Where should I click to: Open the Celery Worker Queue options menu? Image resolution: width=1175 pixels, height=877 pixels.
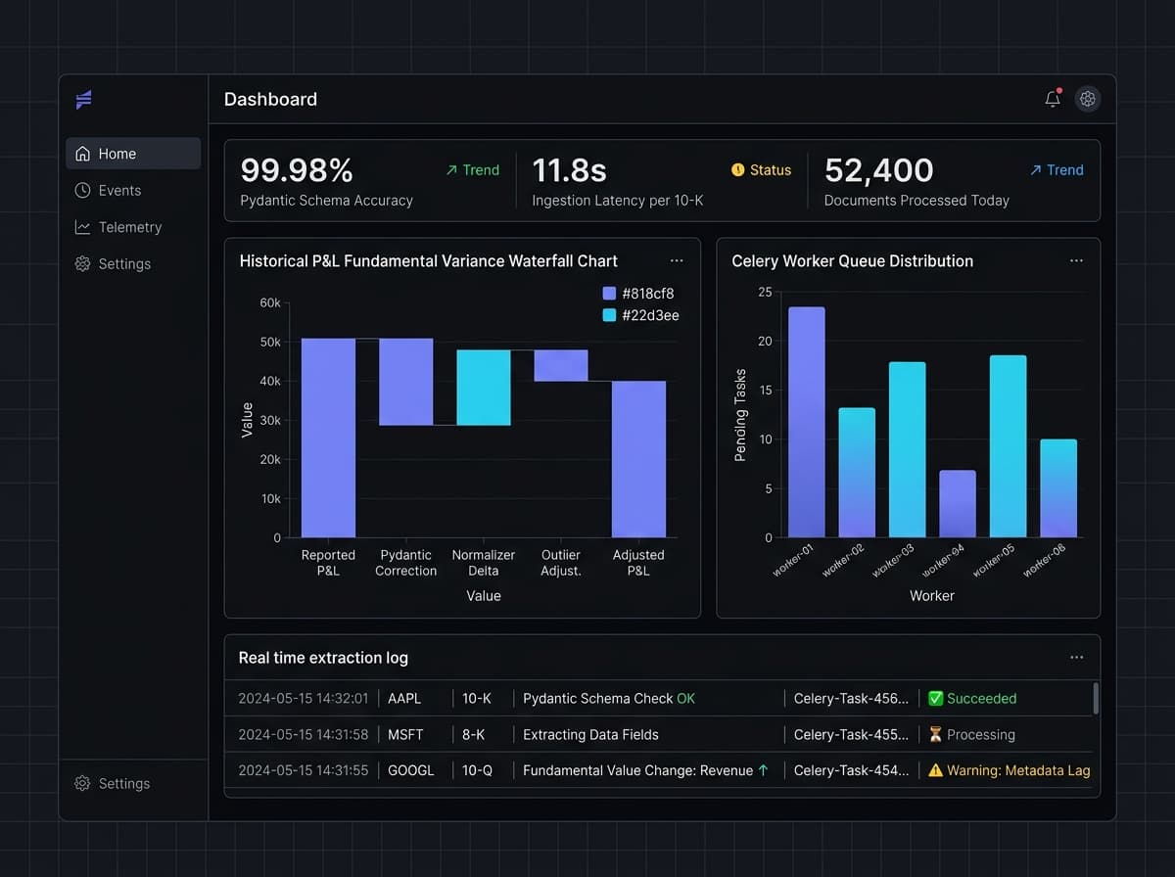[1077, 261]
